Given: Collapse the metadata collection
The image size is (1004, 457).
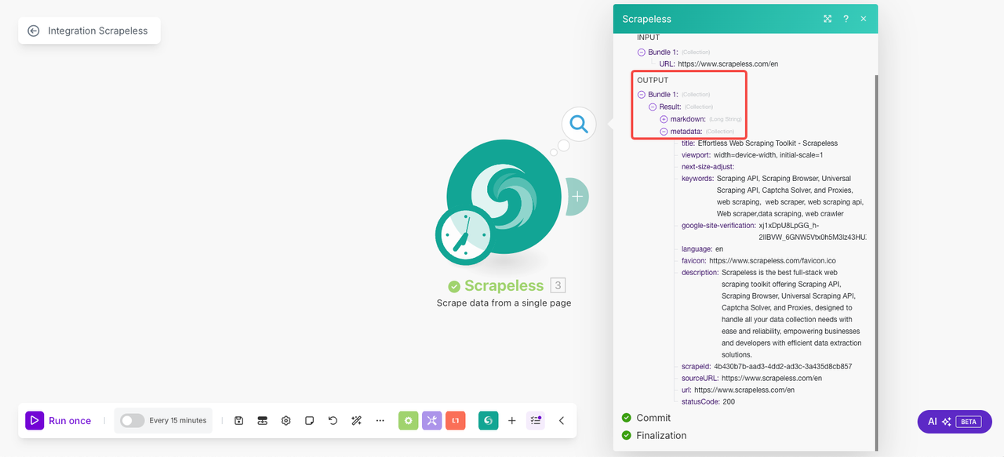Looking at the screenshot, I should [664, 132].
